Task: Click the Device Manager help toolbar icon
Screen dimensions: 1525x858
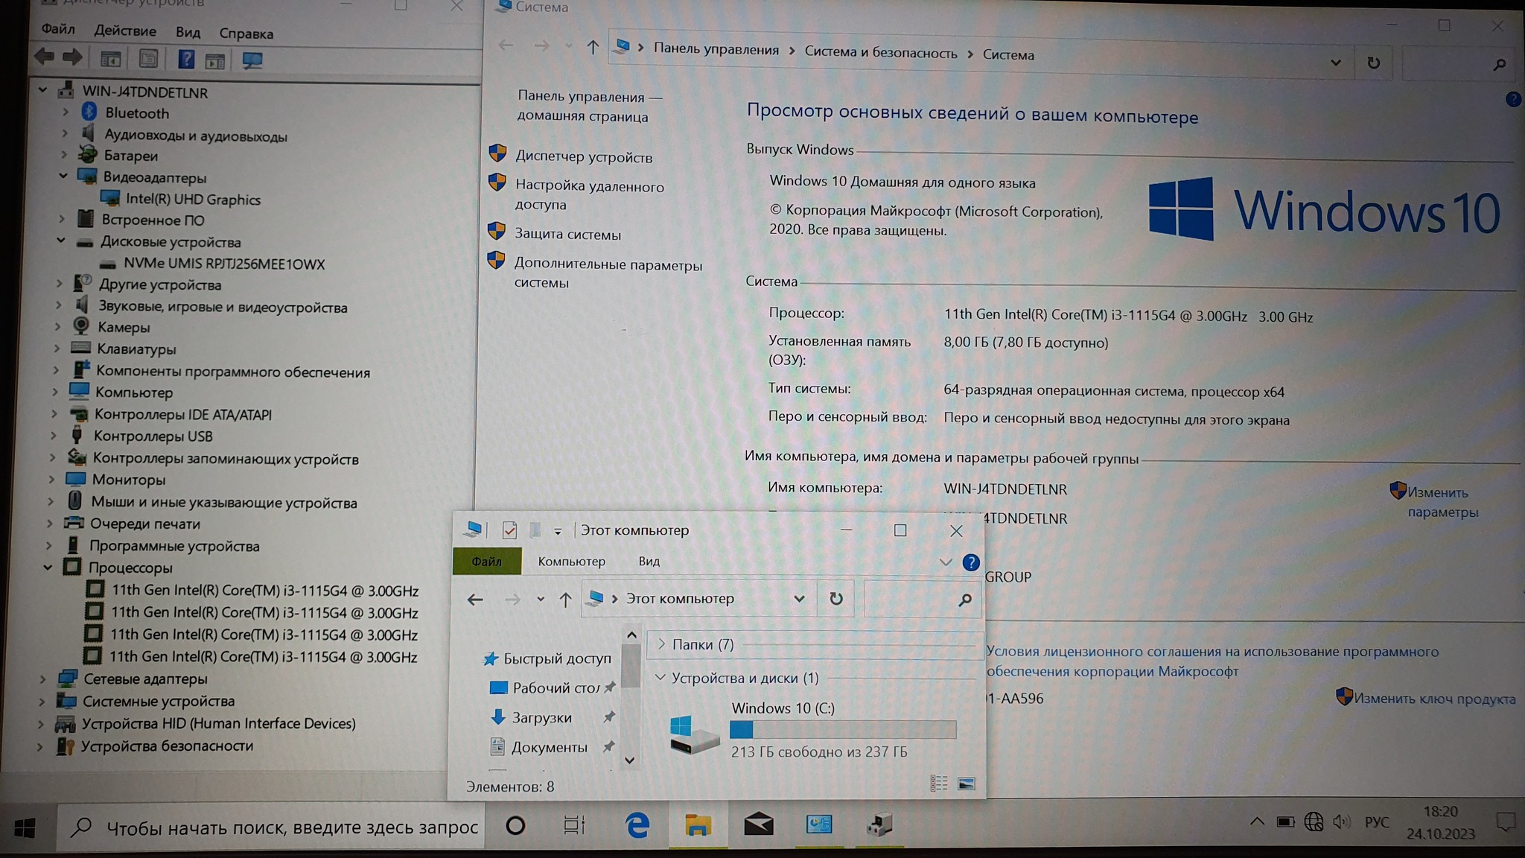Action: point(186,60)
